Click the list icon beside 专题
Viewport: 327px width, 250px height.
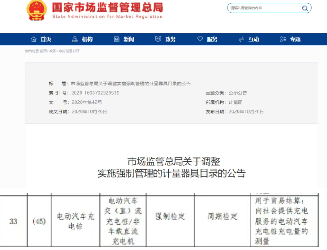[283, 39]
